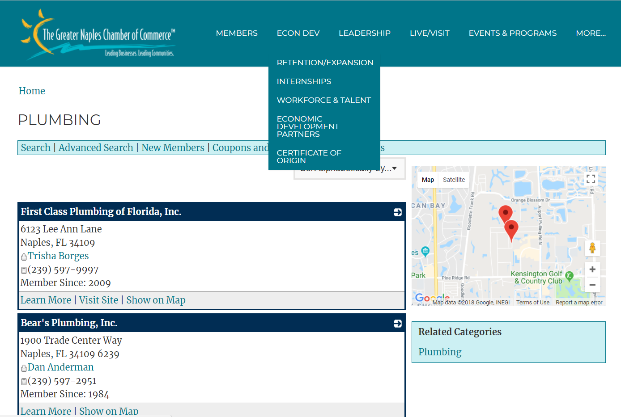Click the upper red map marker

[506, 214]
